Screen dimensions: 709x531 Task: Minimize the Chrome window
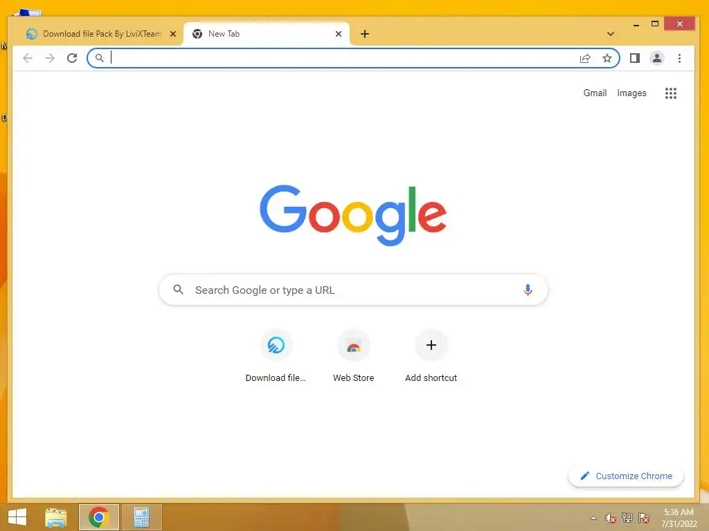pyautogui.click(x=636, y=24)
